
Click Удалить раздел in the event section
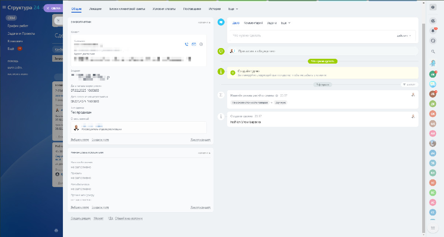(x=200, y=140)
